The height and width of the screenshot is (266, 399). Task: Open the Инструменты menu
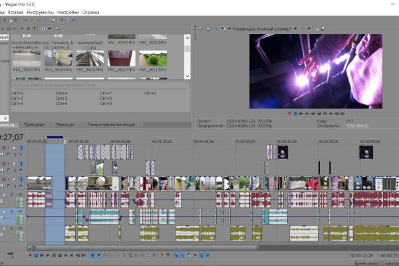click(x=42, y=12)
